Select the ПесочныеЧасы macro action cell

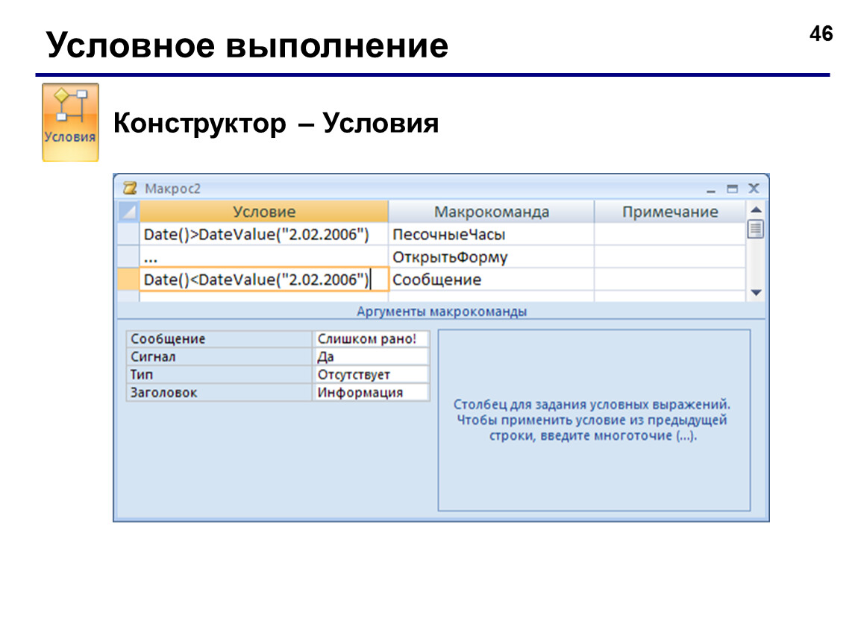[x=492, y=234]
